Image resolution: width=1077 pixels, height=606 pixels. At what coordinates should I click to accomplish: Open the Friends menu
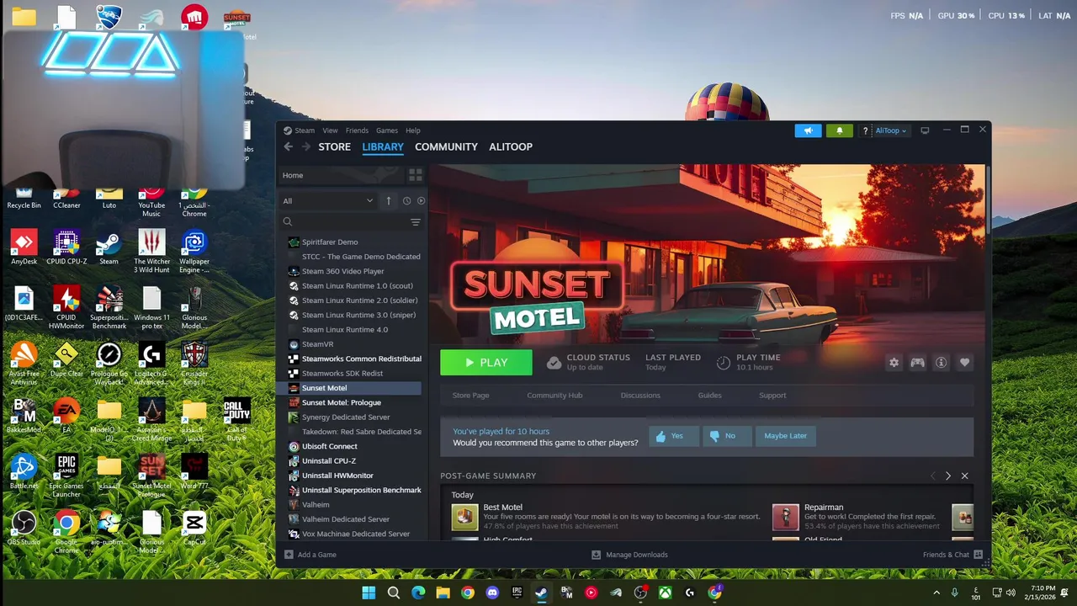(x=357, y=130)
